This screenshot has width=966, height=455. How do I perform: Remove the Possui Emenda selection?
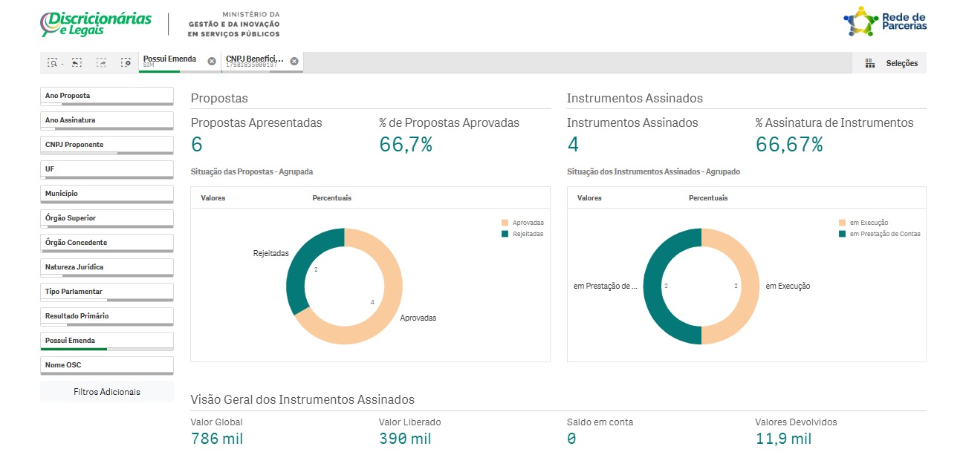[x=212, y=62]
